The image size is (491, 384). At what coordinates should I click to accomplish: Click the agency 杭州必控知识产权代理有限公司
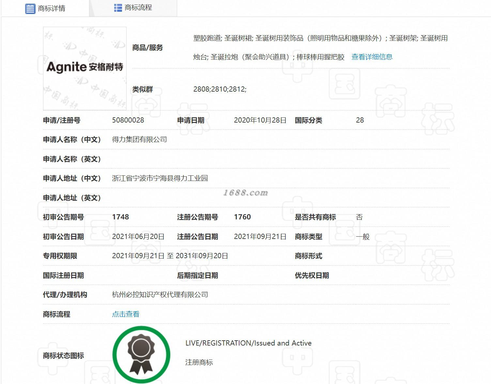point(160,295)
